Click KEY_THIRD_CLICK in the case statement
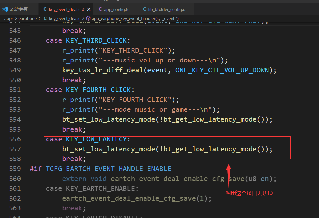The height and width of the screenshot is (218, 319). (96, 41)
